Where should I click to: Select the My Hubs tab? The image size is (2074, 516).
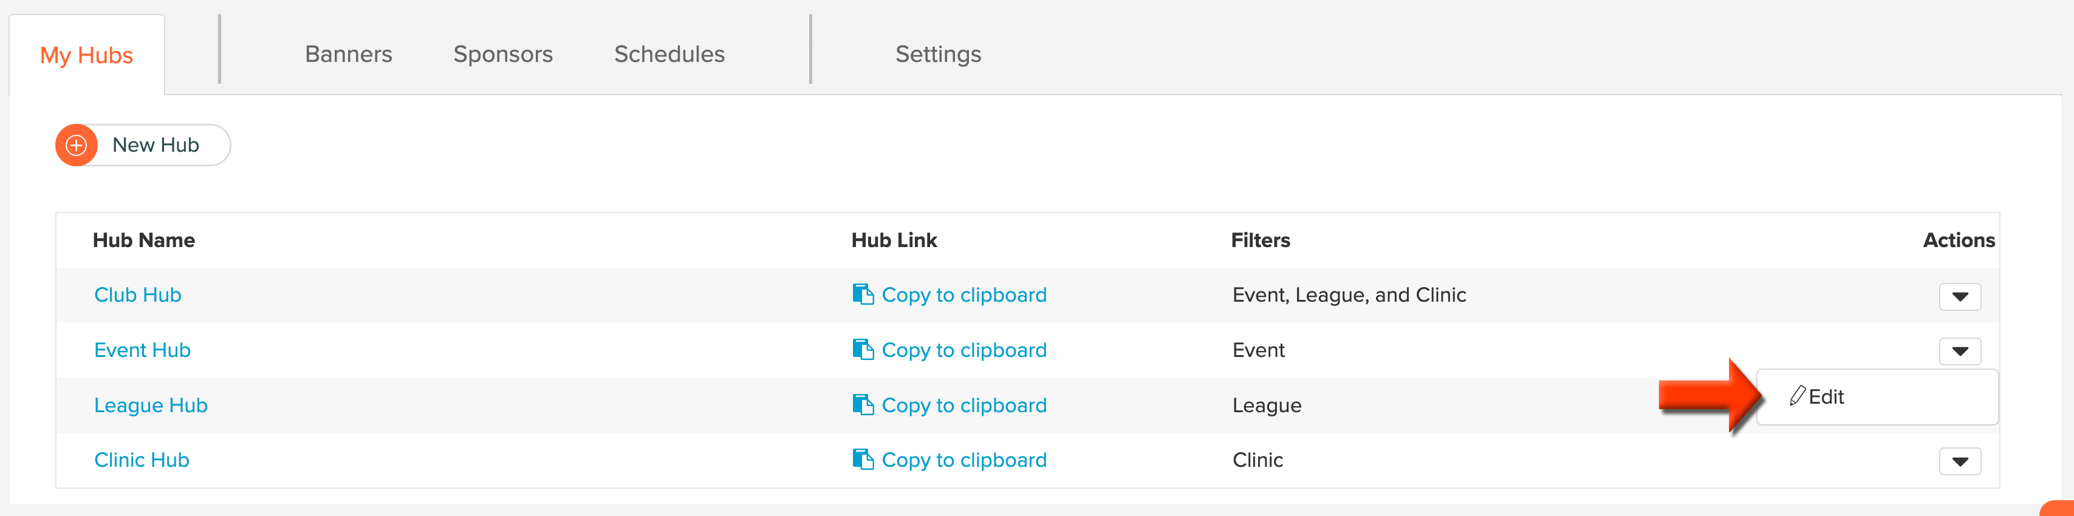click(x=87, y=55)
